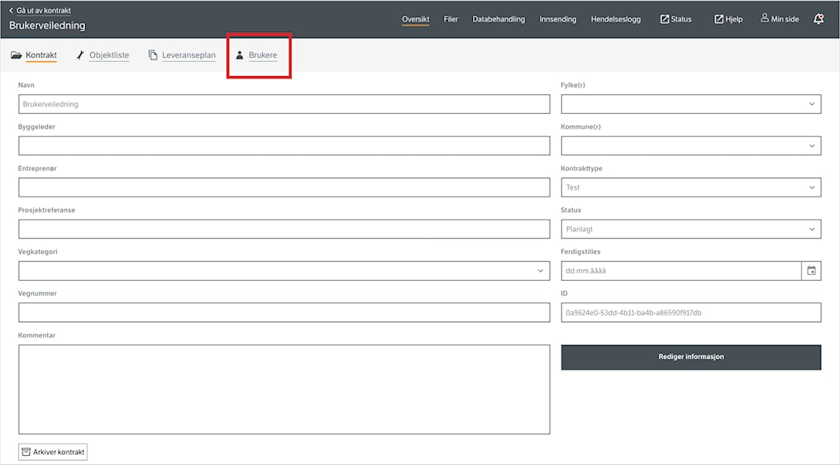Click the Brukere person icon
The height and width of the screenshot is (465, 840).
click(x=240, y=55)
